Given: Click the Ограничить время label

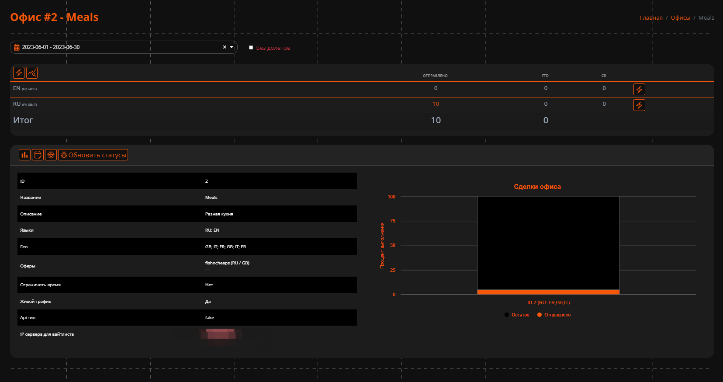Looking at the screenshot, I should coord(40,285).
